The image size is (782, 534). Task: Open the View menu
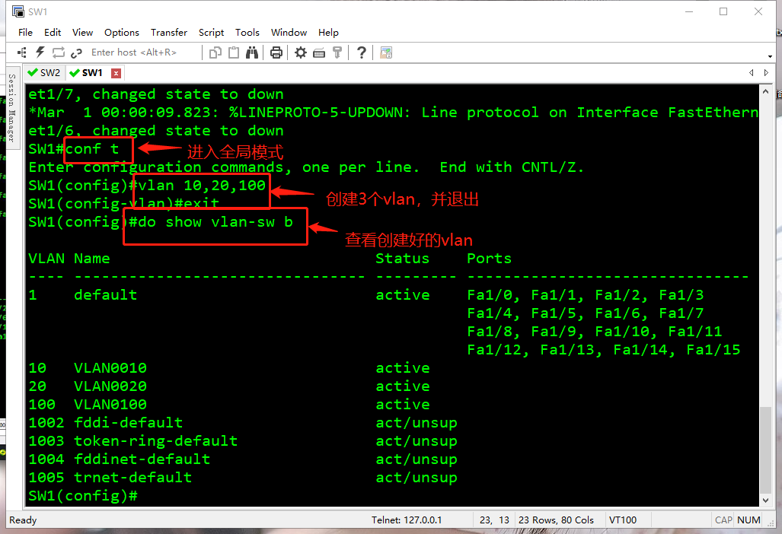pos(82,33)
